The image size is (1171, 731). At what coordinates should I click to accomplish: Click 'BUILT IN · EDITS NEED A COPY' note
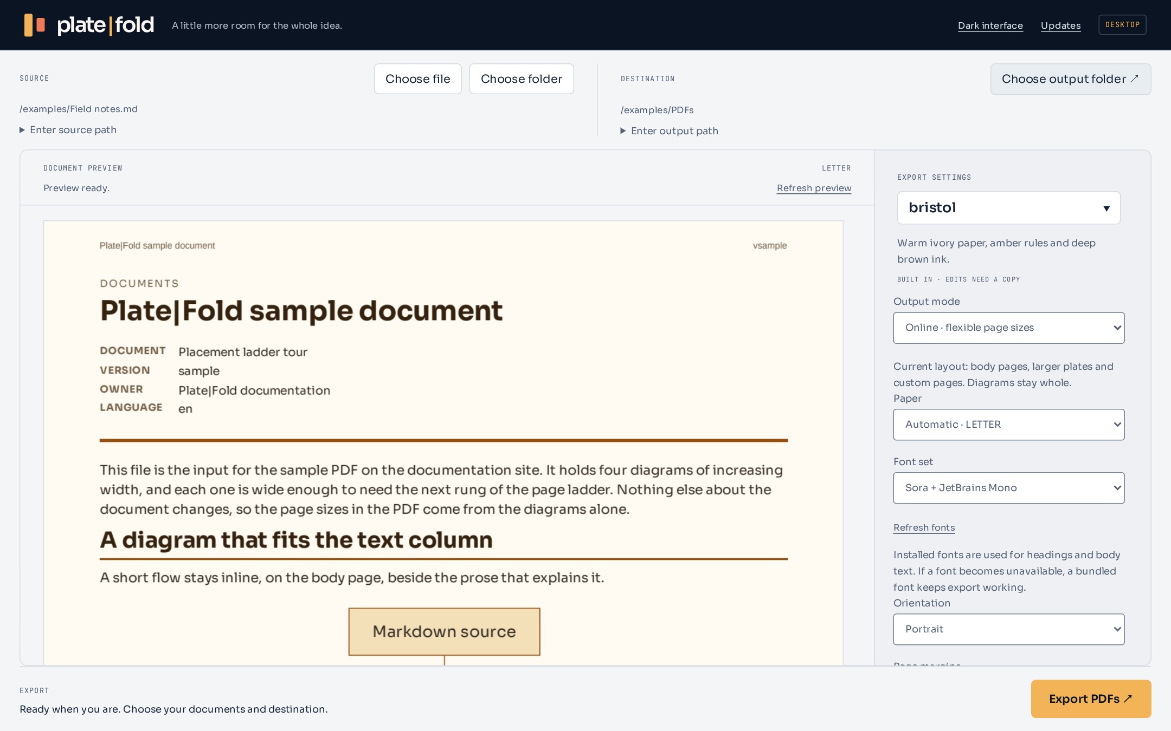coord(958,279)
